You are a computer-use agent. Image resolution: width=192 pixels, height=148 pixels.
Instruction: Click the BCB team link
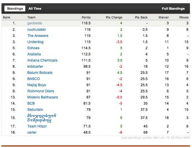click(31, 103)
